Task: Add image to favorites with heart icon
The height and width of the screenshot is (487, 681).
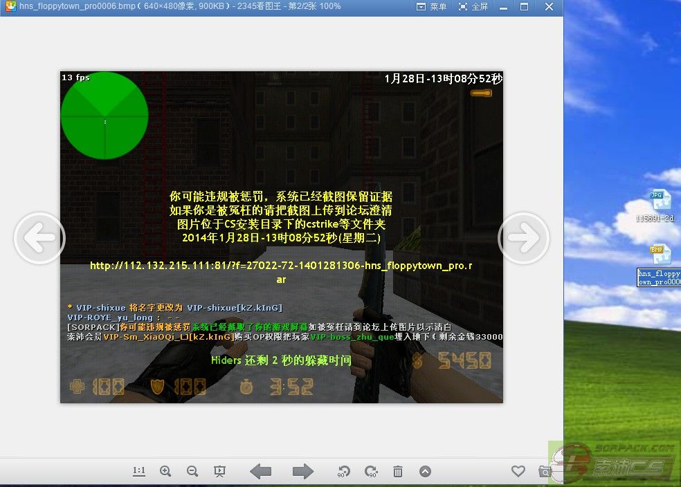Action: (518, 471)
